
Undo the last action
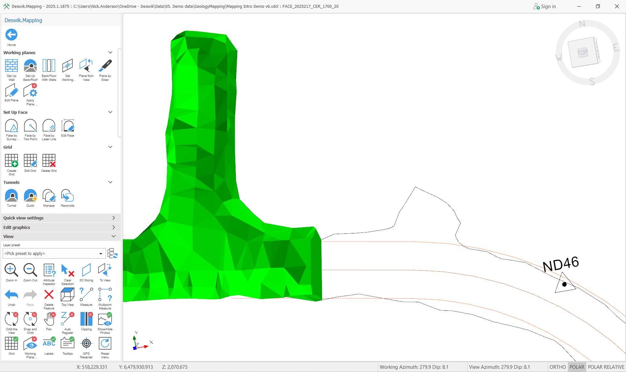[x=11, y=297]
